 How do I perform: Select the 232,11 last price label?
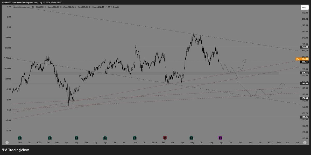[x=304, y=62]
